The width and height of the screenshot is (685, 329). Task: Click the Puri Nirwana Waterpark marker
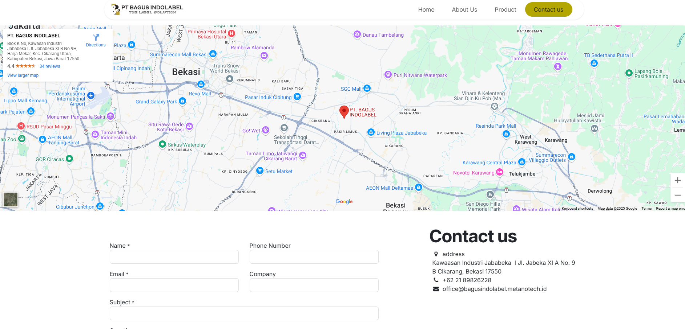pos(388,74)
